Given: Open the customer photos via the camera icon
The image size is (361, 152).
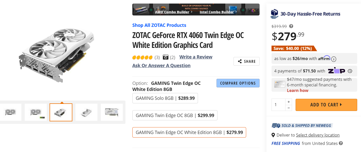Looking at the screenshot, I should [165, 57].
